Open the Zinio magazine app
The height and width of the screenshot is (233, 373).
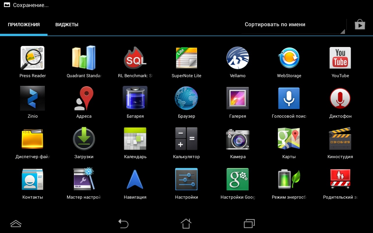pyautogui.click(x=33, y=98)
